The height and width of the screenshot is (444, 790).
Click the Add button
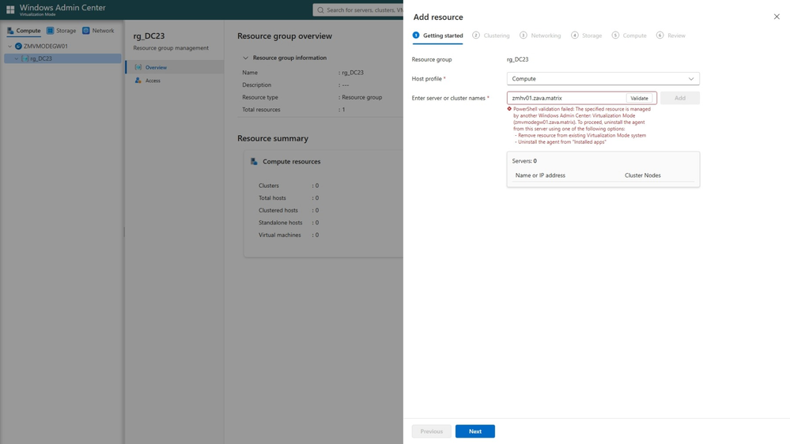(679, 98)
